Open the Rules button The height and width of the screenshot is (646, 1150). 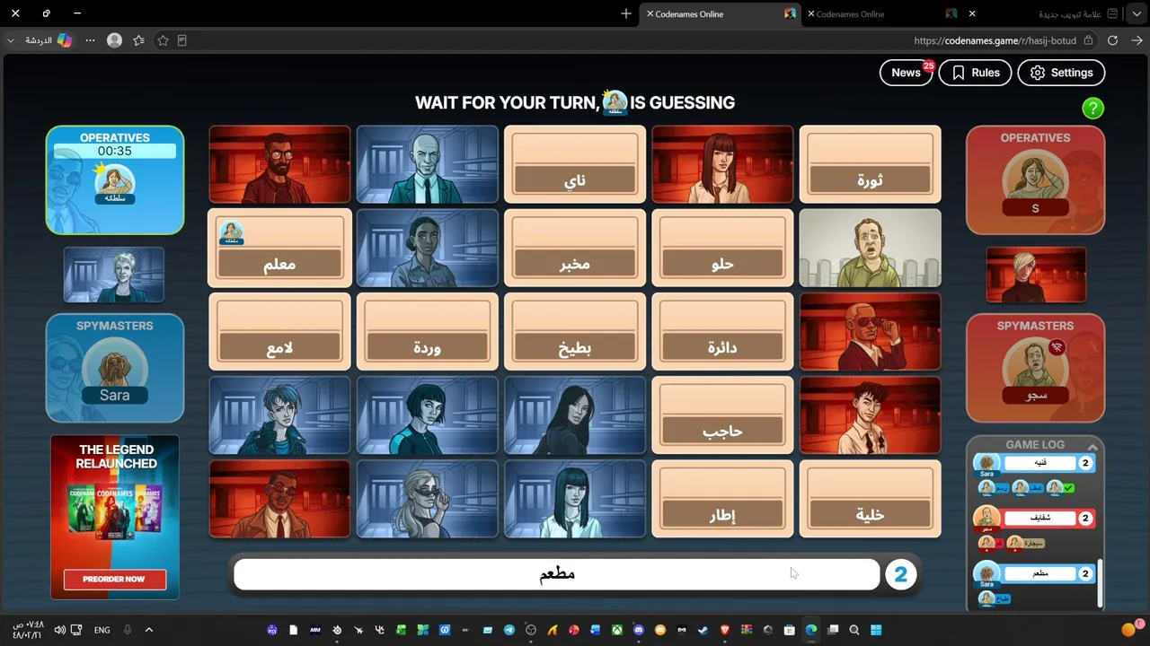[x=975, y=73]
